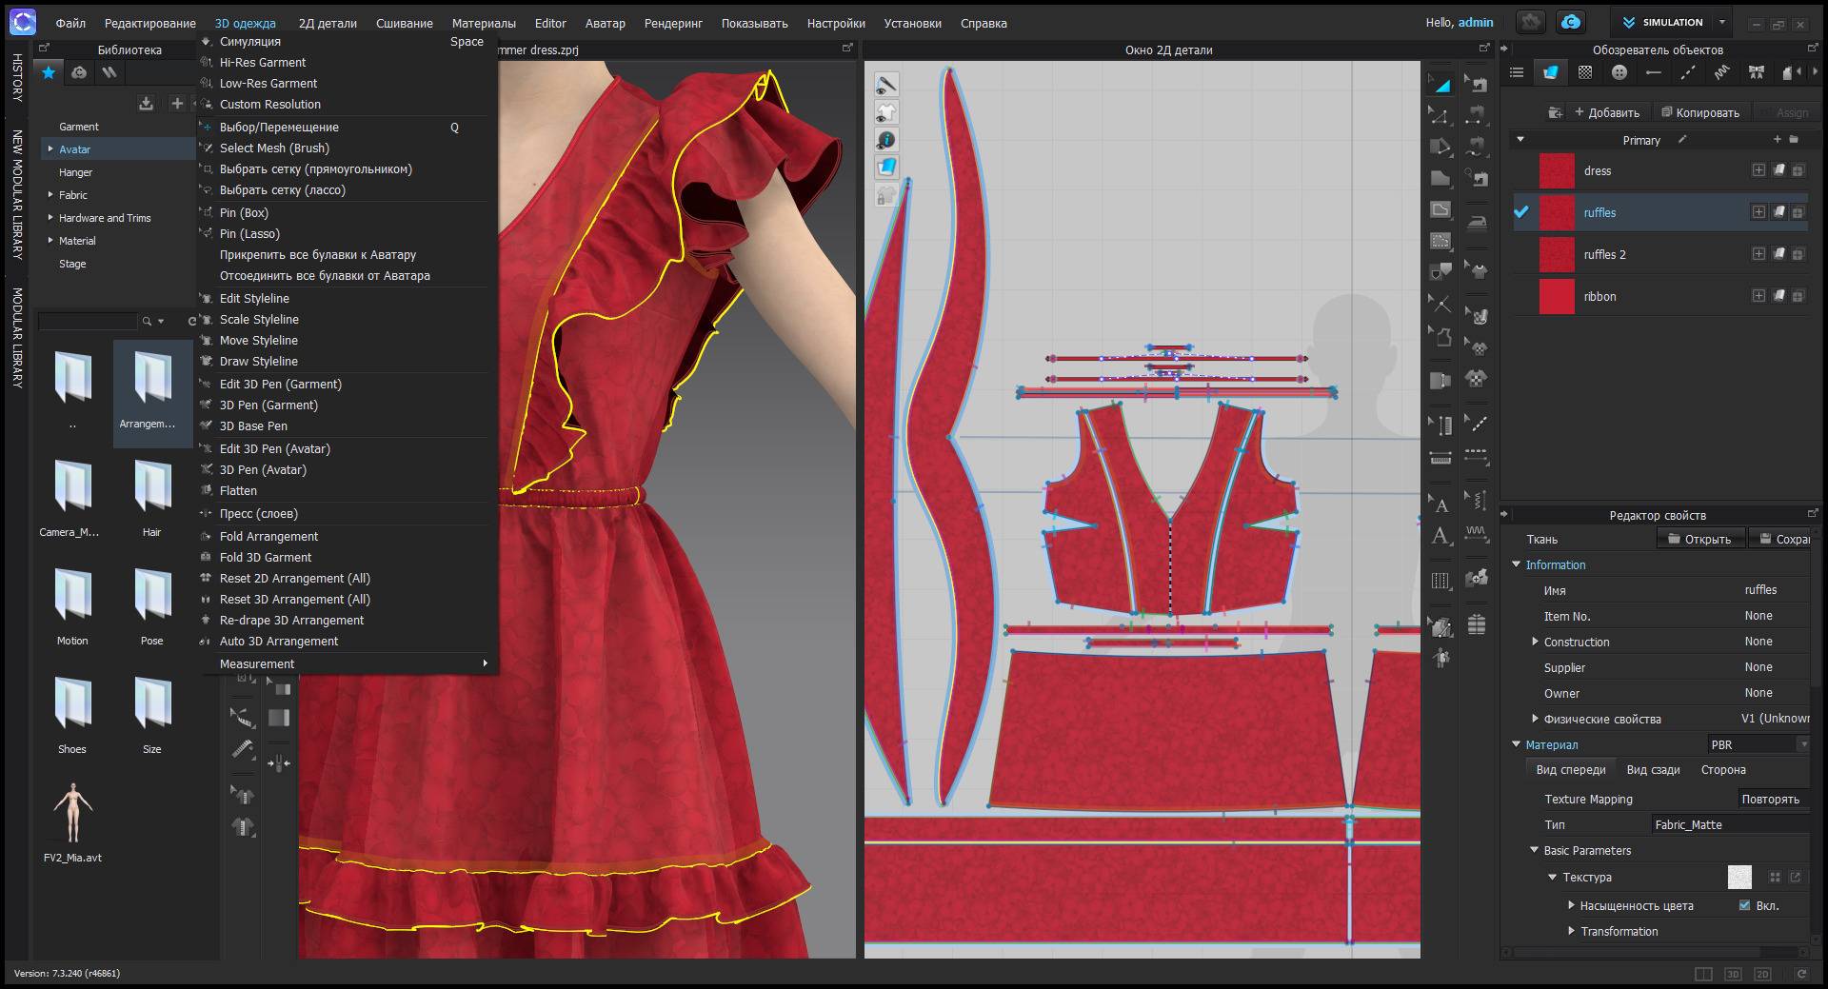Toggle the Насыщенность цвета Вкл. checkbox

[x=1744, y=905]
